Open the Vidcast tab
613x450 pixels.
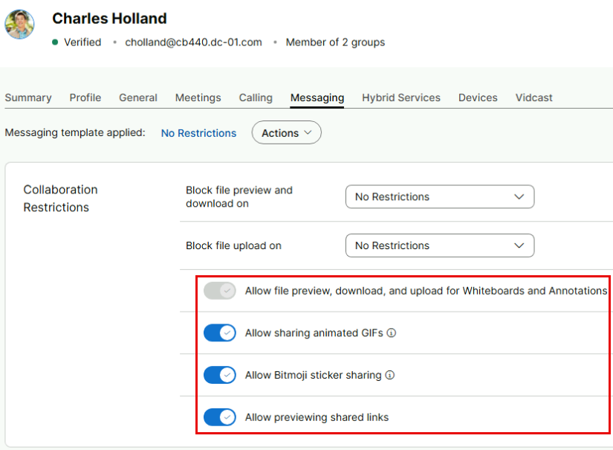533,97
